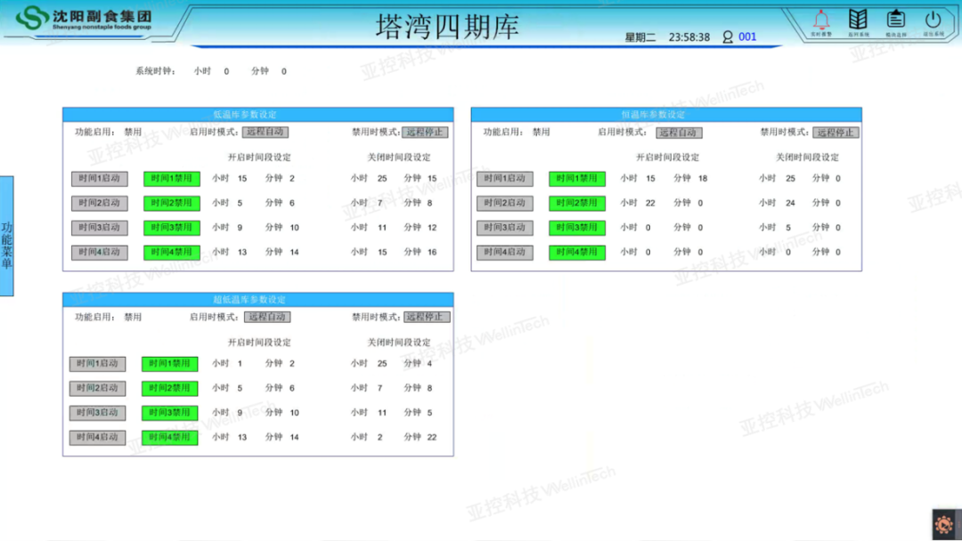This screenshot has width=962, height=541.
Task: Toggle 时间1禁用 in 超低温库 panel
Action: tap(170, 363)
